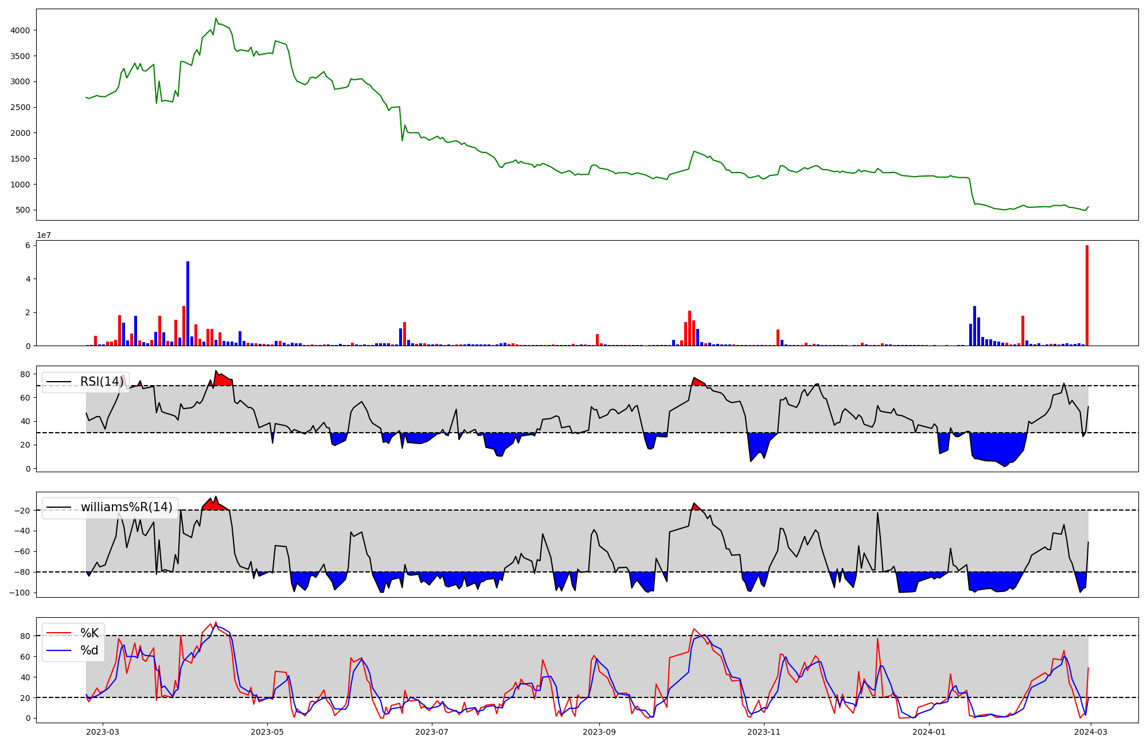
Task: Click the 2024-01 x-axis date label
Action: coord(928,732)
